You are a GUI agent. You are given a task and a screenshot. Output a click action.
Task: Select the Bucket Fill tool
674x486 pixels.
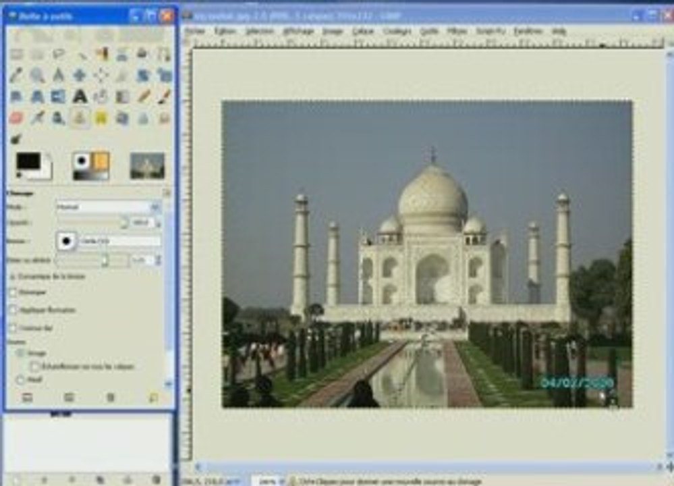[101, 97]
